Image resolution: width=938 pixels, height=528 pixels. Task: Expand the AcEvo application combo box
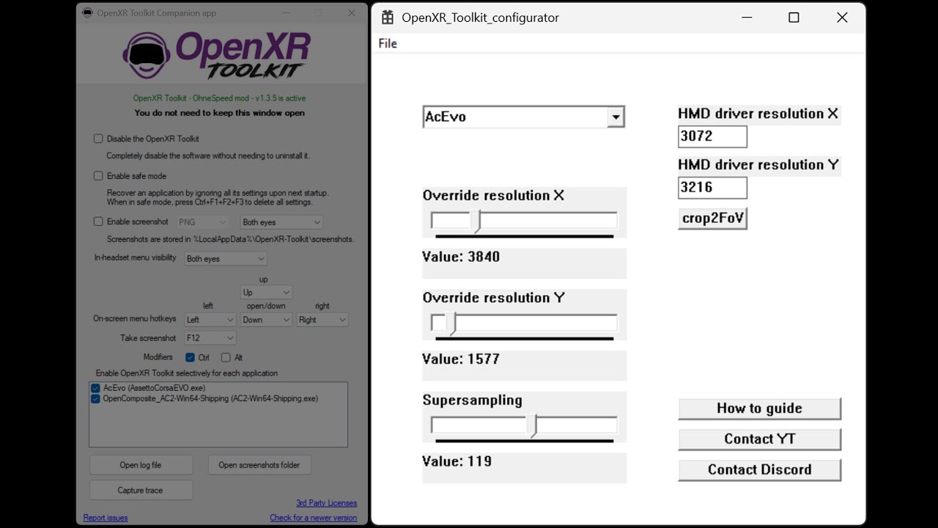(616, 117)
